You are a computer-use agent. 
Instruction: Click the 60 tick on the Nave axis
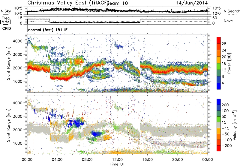pyautogui.click(x=214, y=18)
